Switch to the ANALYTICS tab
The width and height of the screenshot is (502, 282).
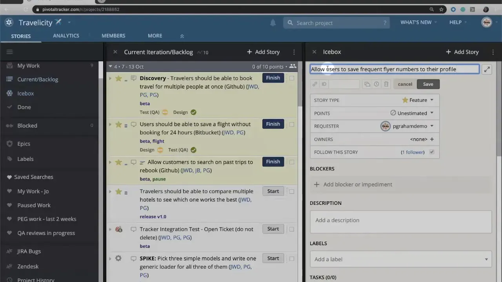[66, 36]
